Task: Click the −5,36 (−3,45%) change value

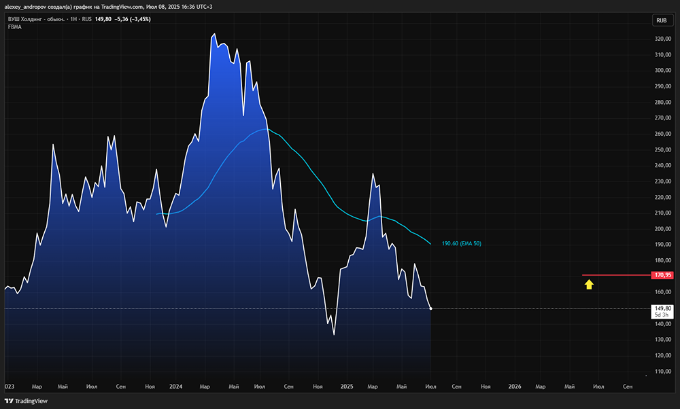Action: 133,19
